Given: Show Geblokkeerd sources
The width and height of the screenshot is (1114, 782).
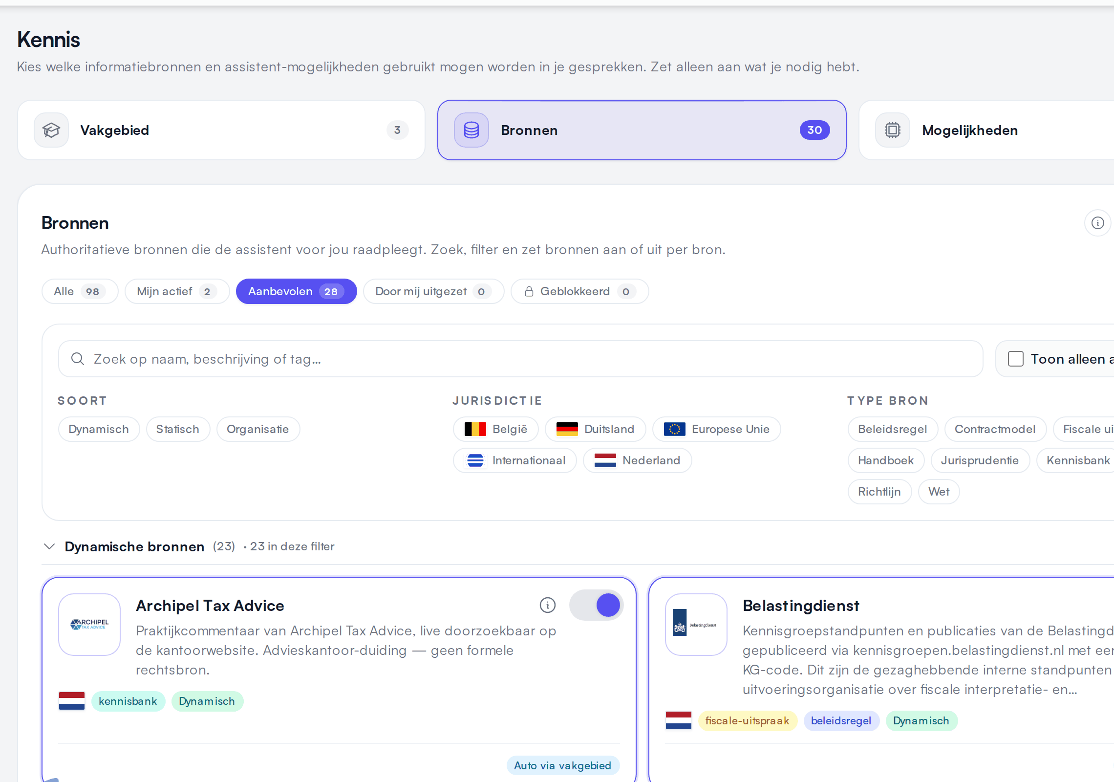Looking at the screenshot, I should [579, 291].
